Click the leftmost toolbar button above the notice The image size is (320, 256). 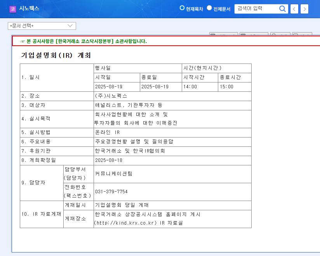pos(223,34)
